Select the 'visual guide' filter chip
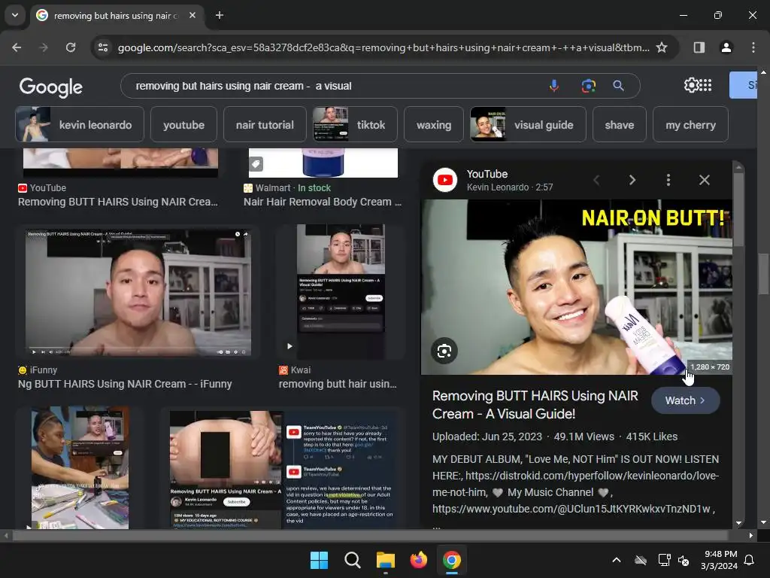770x578 pixels. (528, 125)
